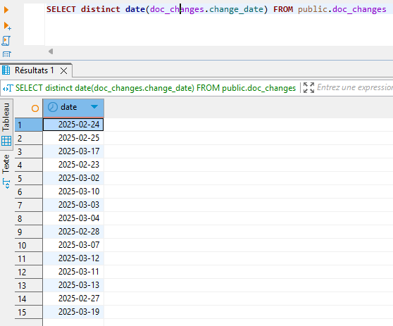Click public.doc_changes in the SQL editor
Viewport: 393px width, 326px height.
pyautogui.click(x=342, y=9)
